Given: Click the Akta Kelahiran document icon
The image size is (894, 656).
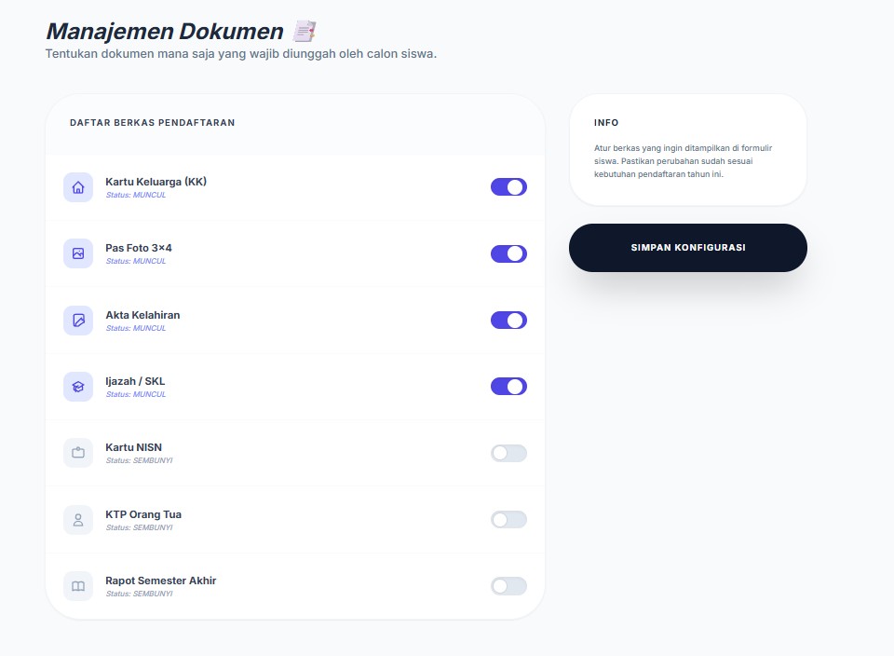Looking at the screenshot, I should pyautogui.click(x=78, y=321).
